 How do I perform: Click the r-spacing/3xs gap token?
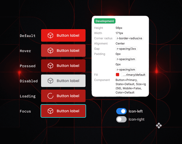[126, 49]
